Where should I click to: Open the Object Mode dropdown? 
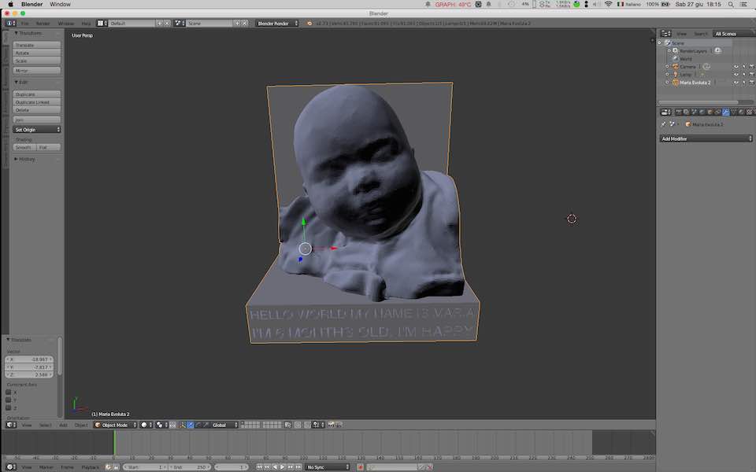(x=115, y=425)
